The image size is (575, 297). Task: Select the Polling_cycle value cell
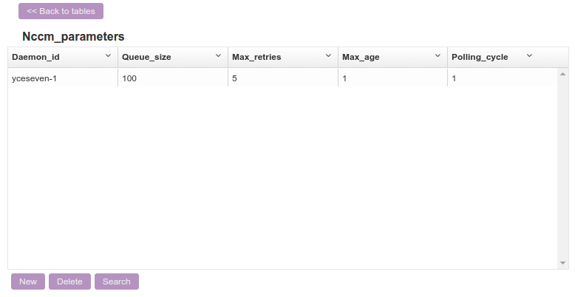454,78
